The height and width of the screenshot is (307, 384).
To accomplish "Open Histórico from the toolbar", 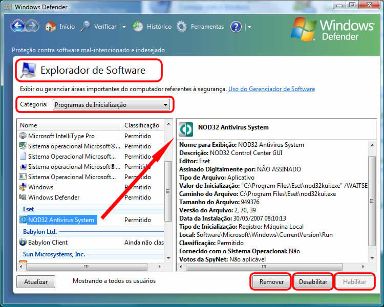I will pyautogui.click(x=159, y=27).
